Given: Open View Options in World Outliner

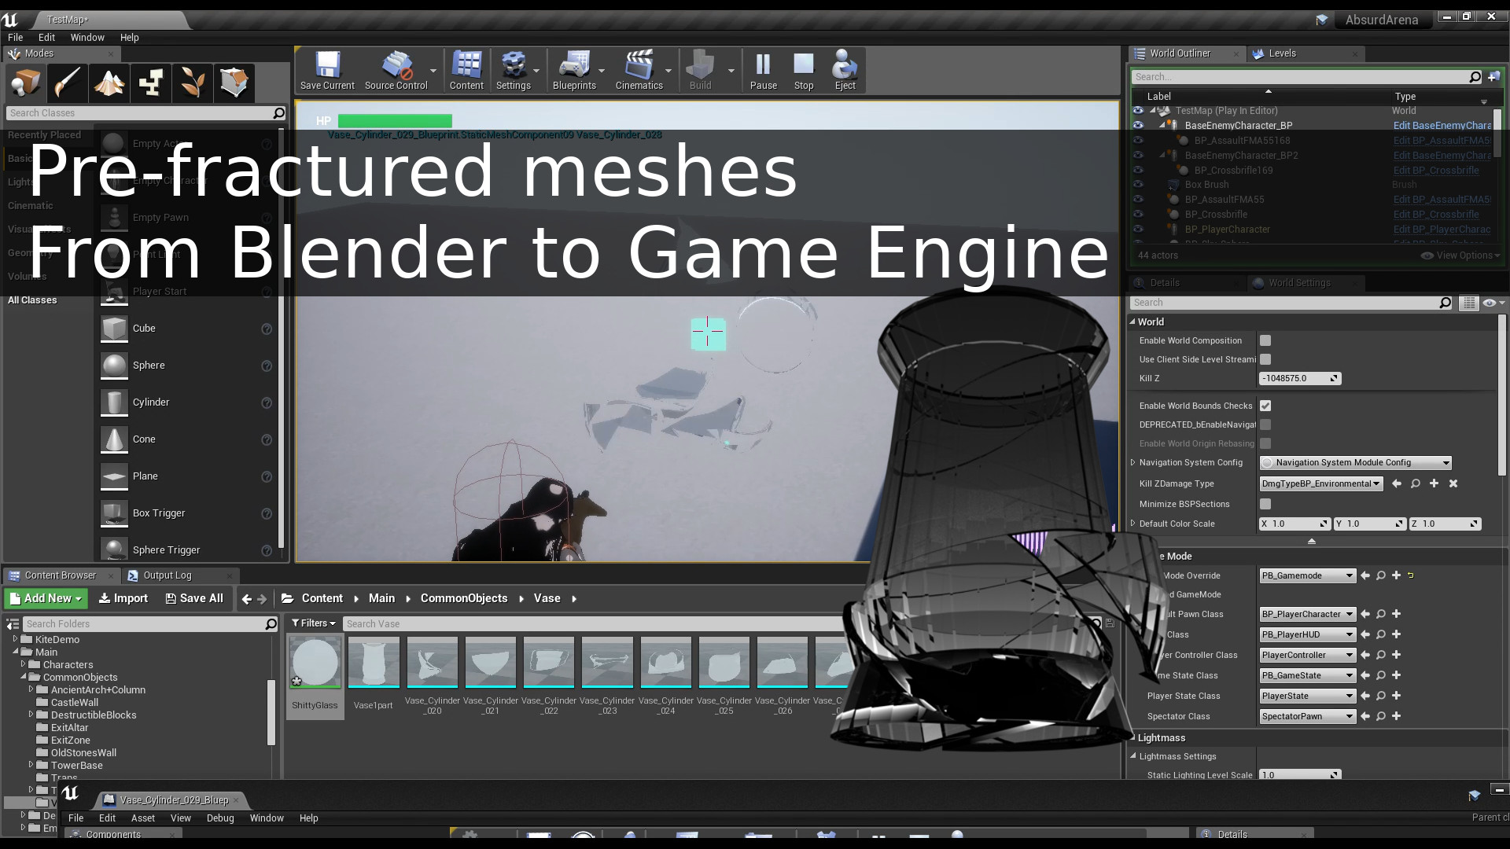Looking at the screenshot, I should tap(1461, 255).
